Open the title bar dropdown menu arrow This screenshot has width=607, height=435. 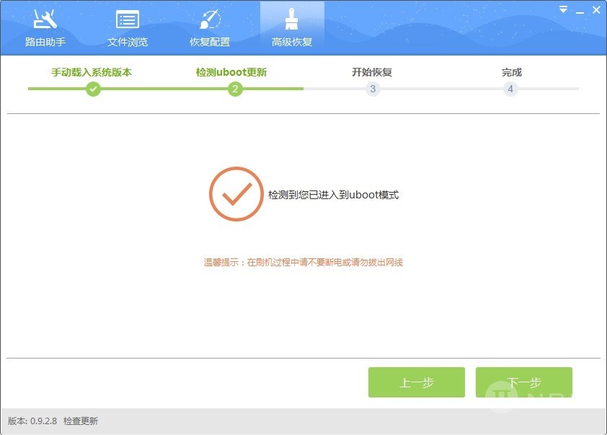tap(563, 9)
